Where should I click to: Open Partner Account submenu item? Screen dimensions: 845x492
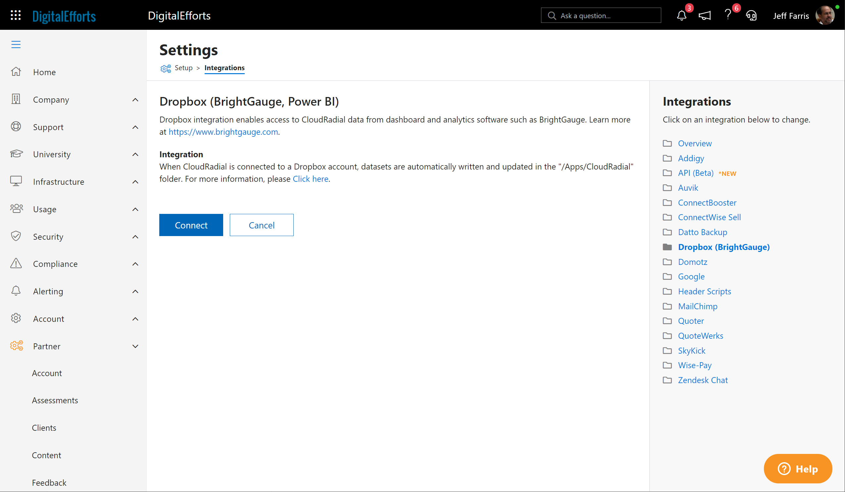pyautogui.click(x=47, y=373)
